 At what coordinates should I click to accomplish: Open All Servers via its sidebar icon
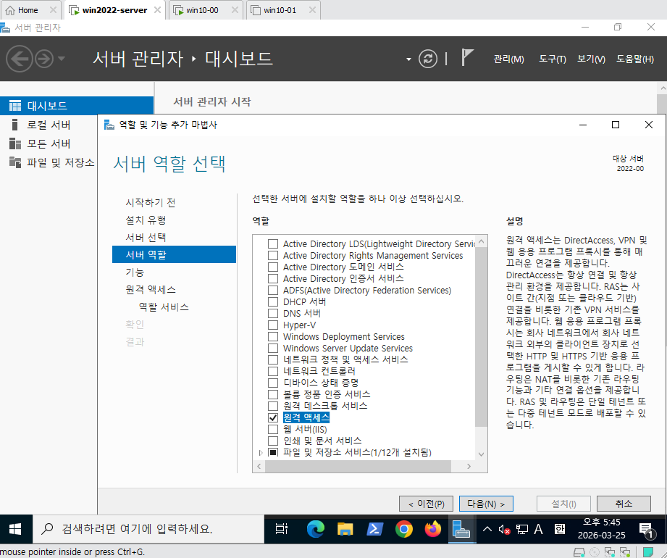(x=15, y=143)
